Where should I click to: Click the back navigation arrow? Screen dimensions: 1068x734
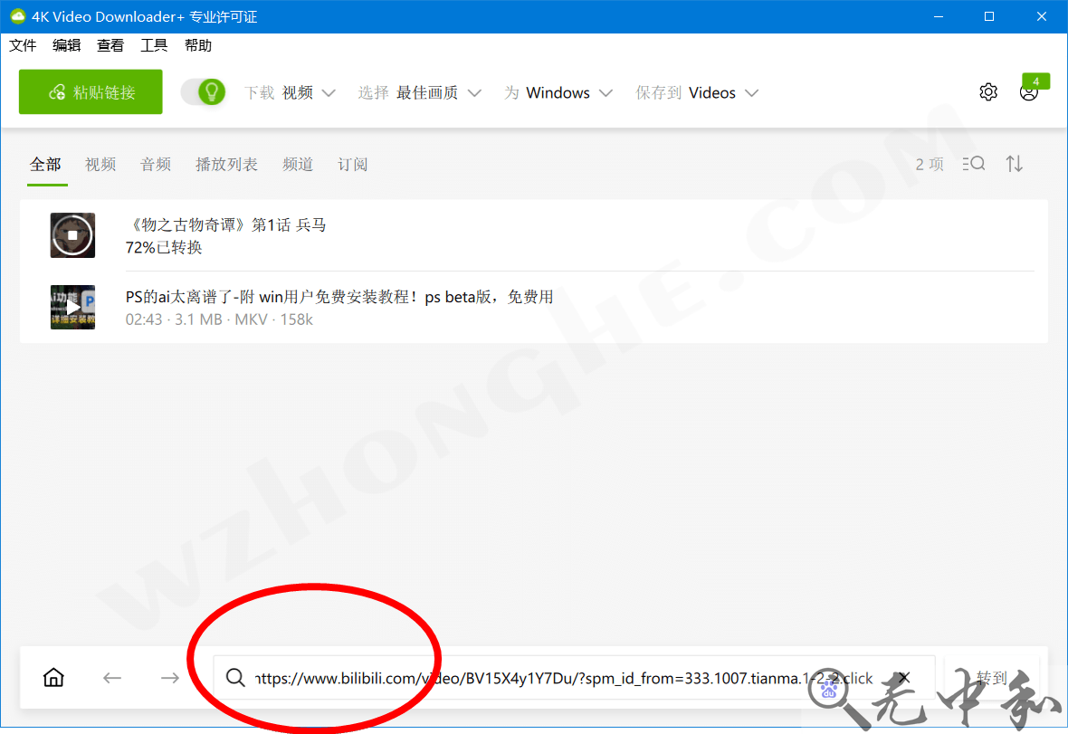[111, 677]
